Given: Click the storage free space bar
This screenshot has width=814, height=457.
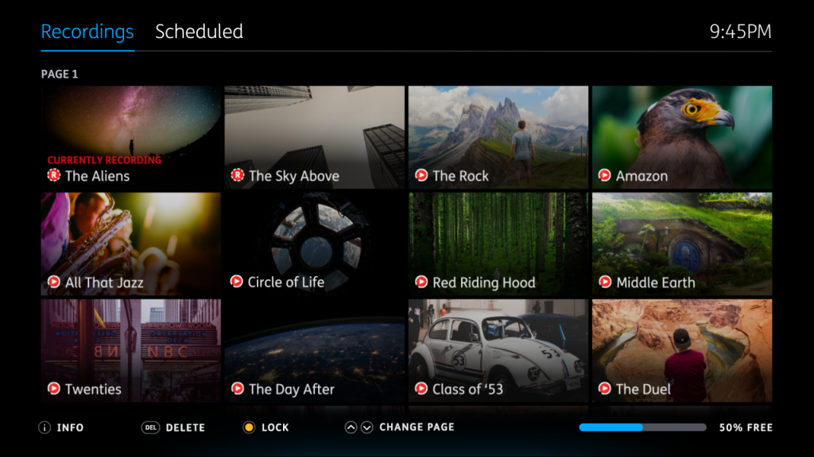Looking at the screenshot, I should coord(642,428).
